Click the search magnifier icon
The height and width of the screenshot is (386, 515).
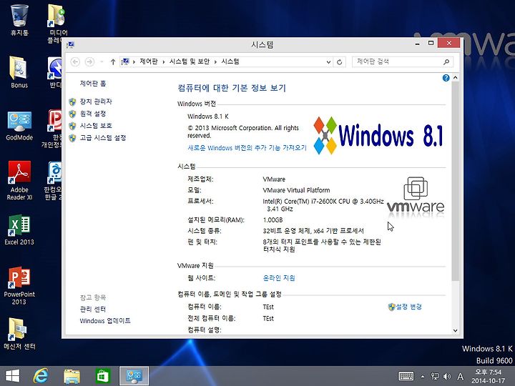(x=446, y=61)
